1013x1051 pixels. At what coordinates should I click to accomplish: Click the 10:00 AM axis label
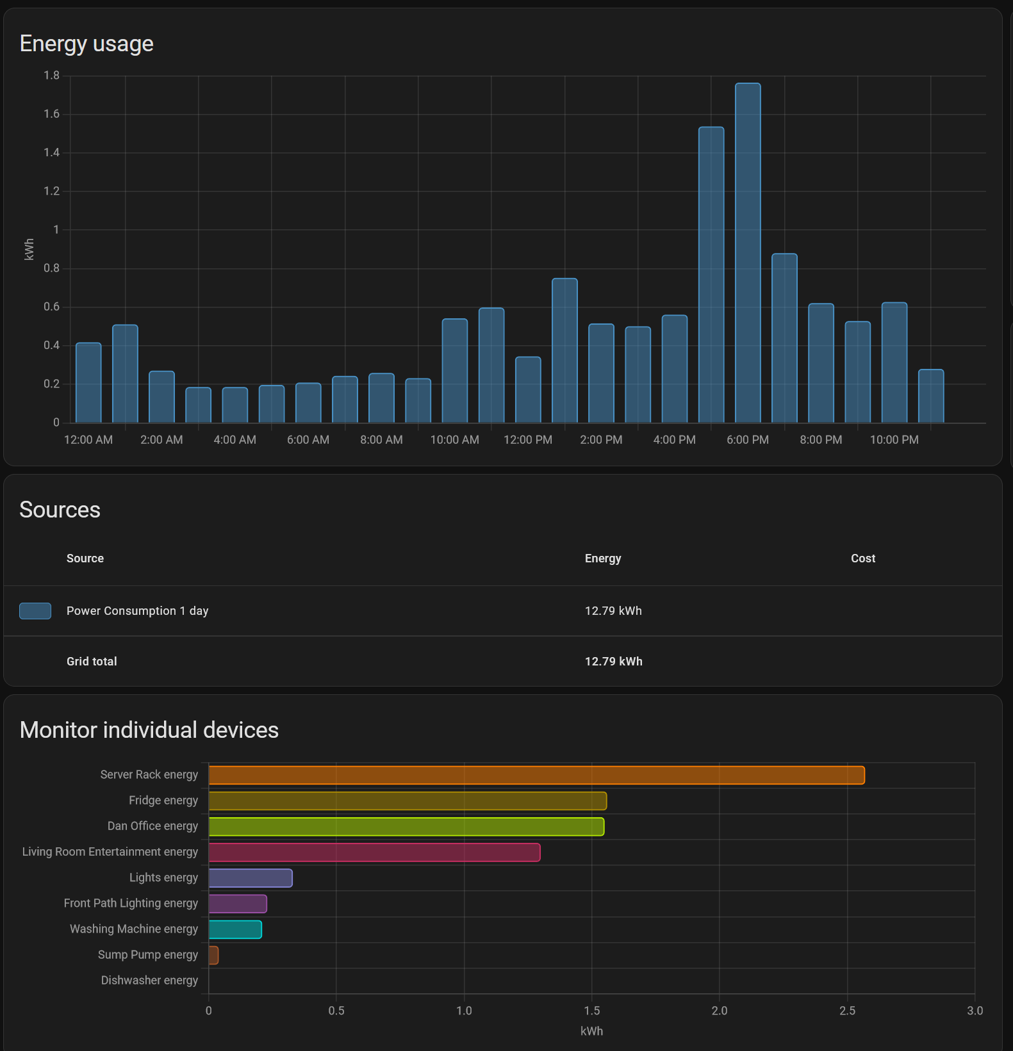[x=455, y=440]
